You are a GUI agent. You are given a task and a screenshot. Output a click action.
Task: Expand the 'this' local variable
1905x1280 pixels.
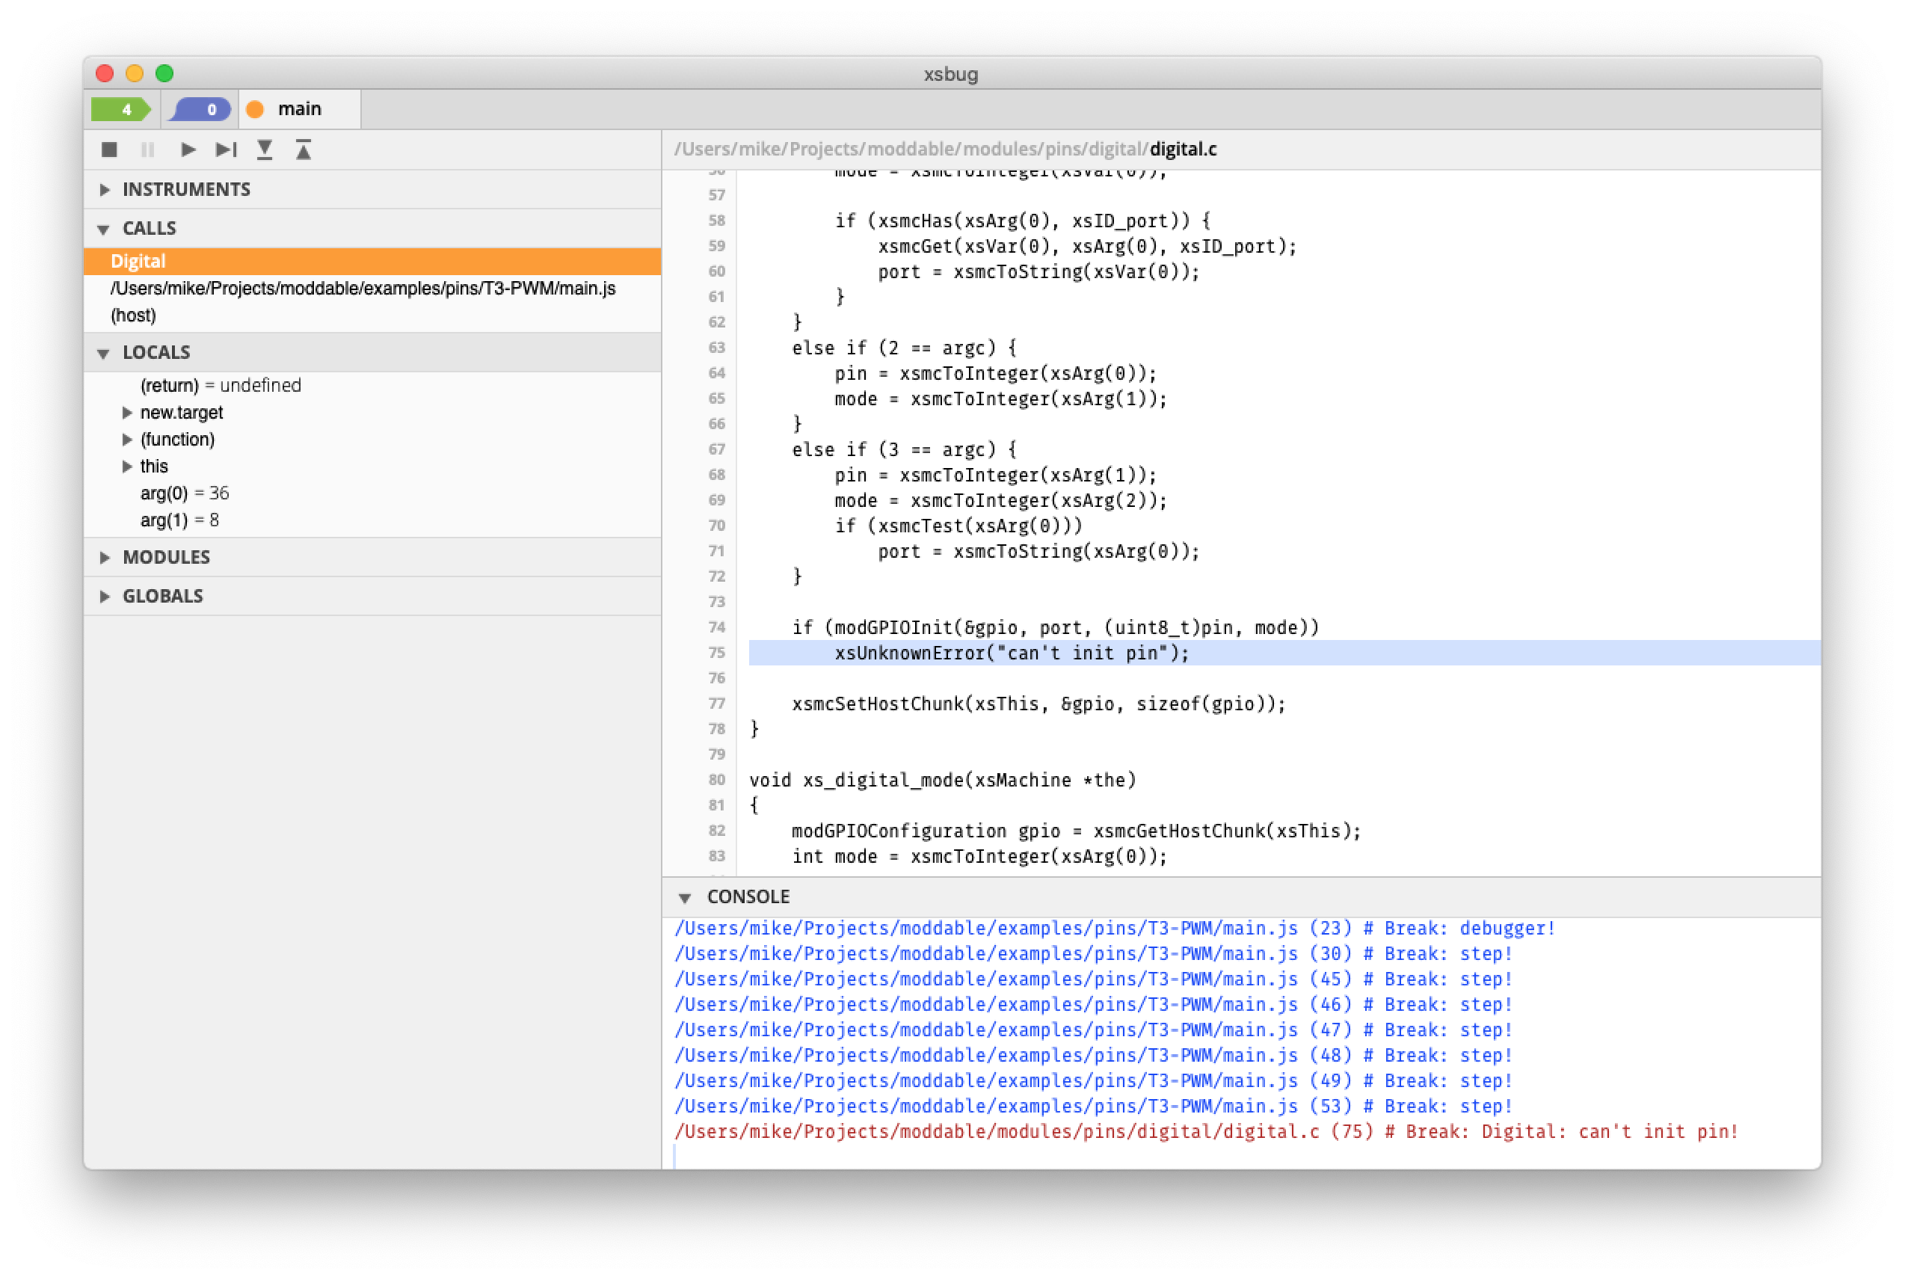point(127,467)
